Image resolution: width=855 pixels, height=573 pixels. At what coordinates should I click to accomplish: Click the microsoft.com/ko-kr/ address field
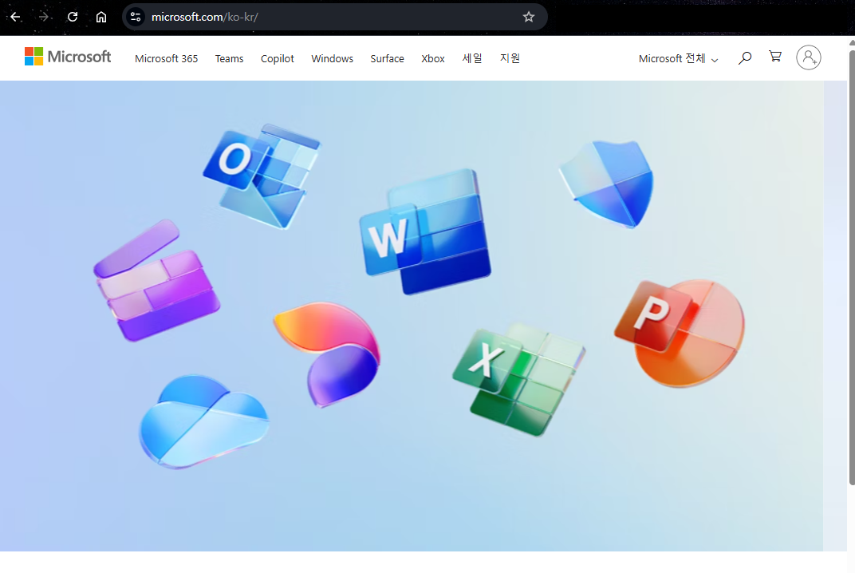pyautogui.click(x=335, y=17)
